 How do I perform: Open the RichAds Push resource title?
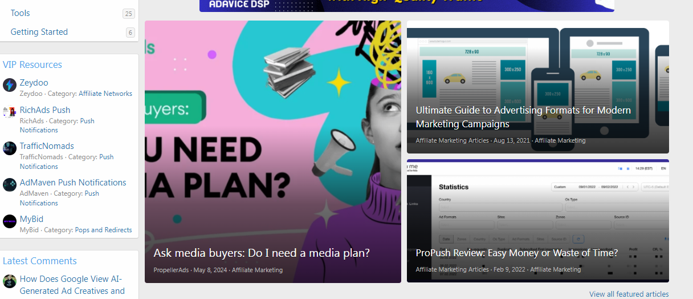click(45, 110)
